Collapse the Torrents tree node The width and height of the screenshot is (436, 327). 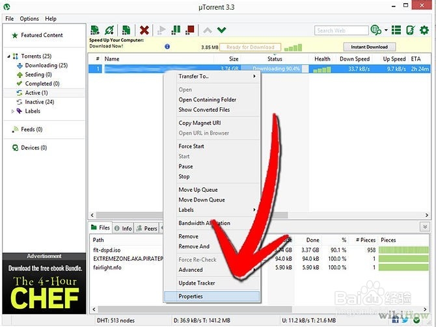8,57
